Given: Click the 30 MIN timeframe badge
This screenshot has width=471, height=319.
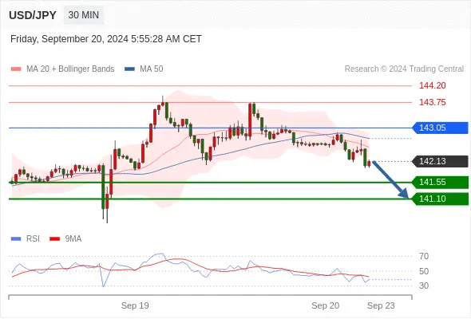Looking at the screenshot, I should point(84,15).
